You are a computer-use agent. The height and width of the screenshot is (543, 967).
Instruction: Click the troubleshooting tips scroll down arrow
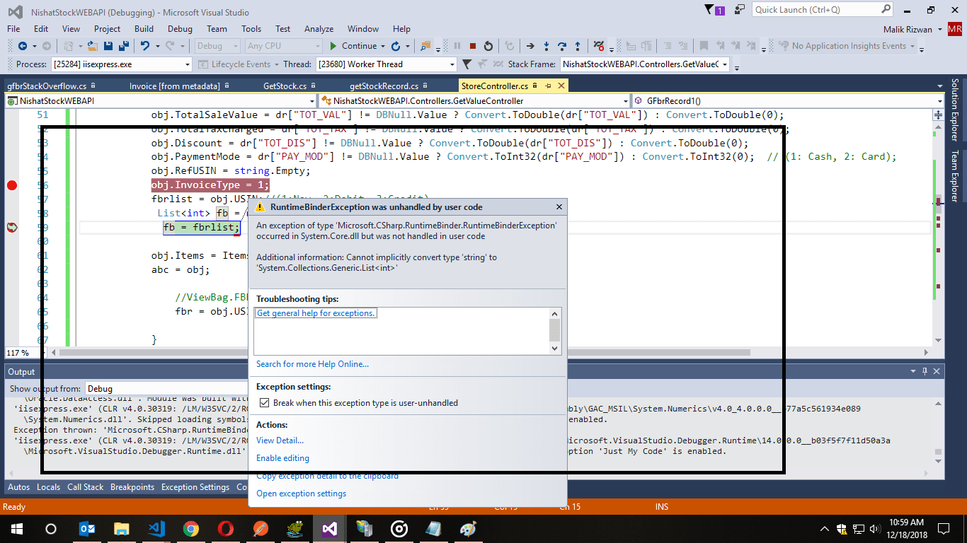(x=555, y=348)
